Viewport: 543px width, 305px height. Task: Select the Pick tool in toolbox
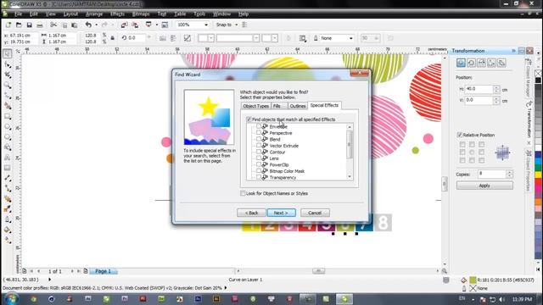coord(8,53)
